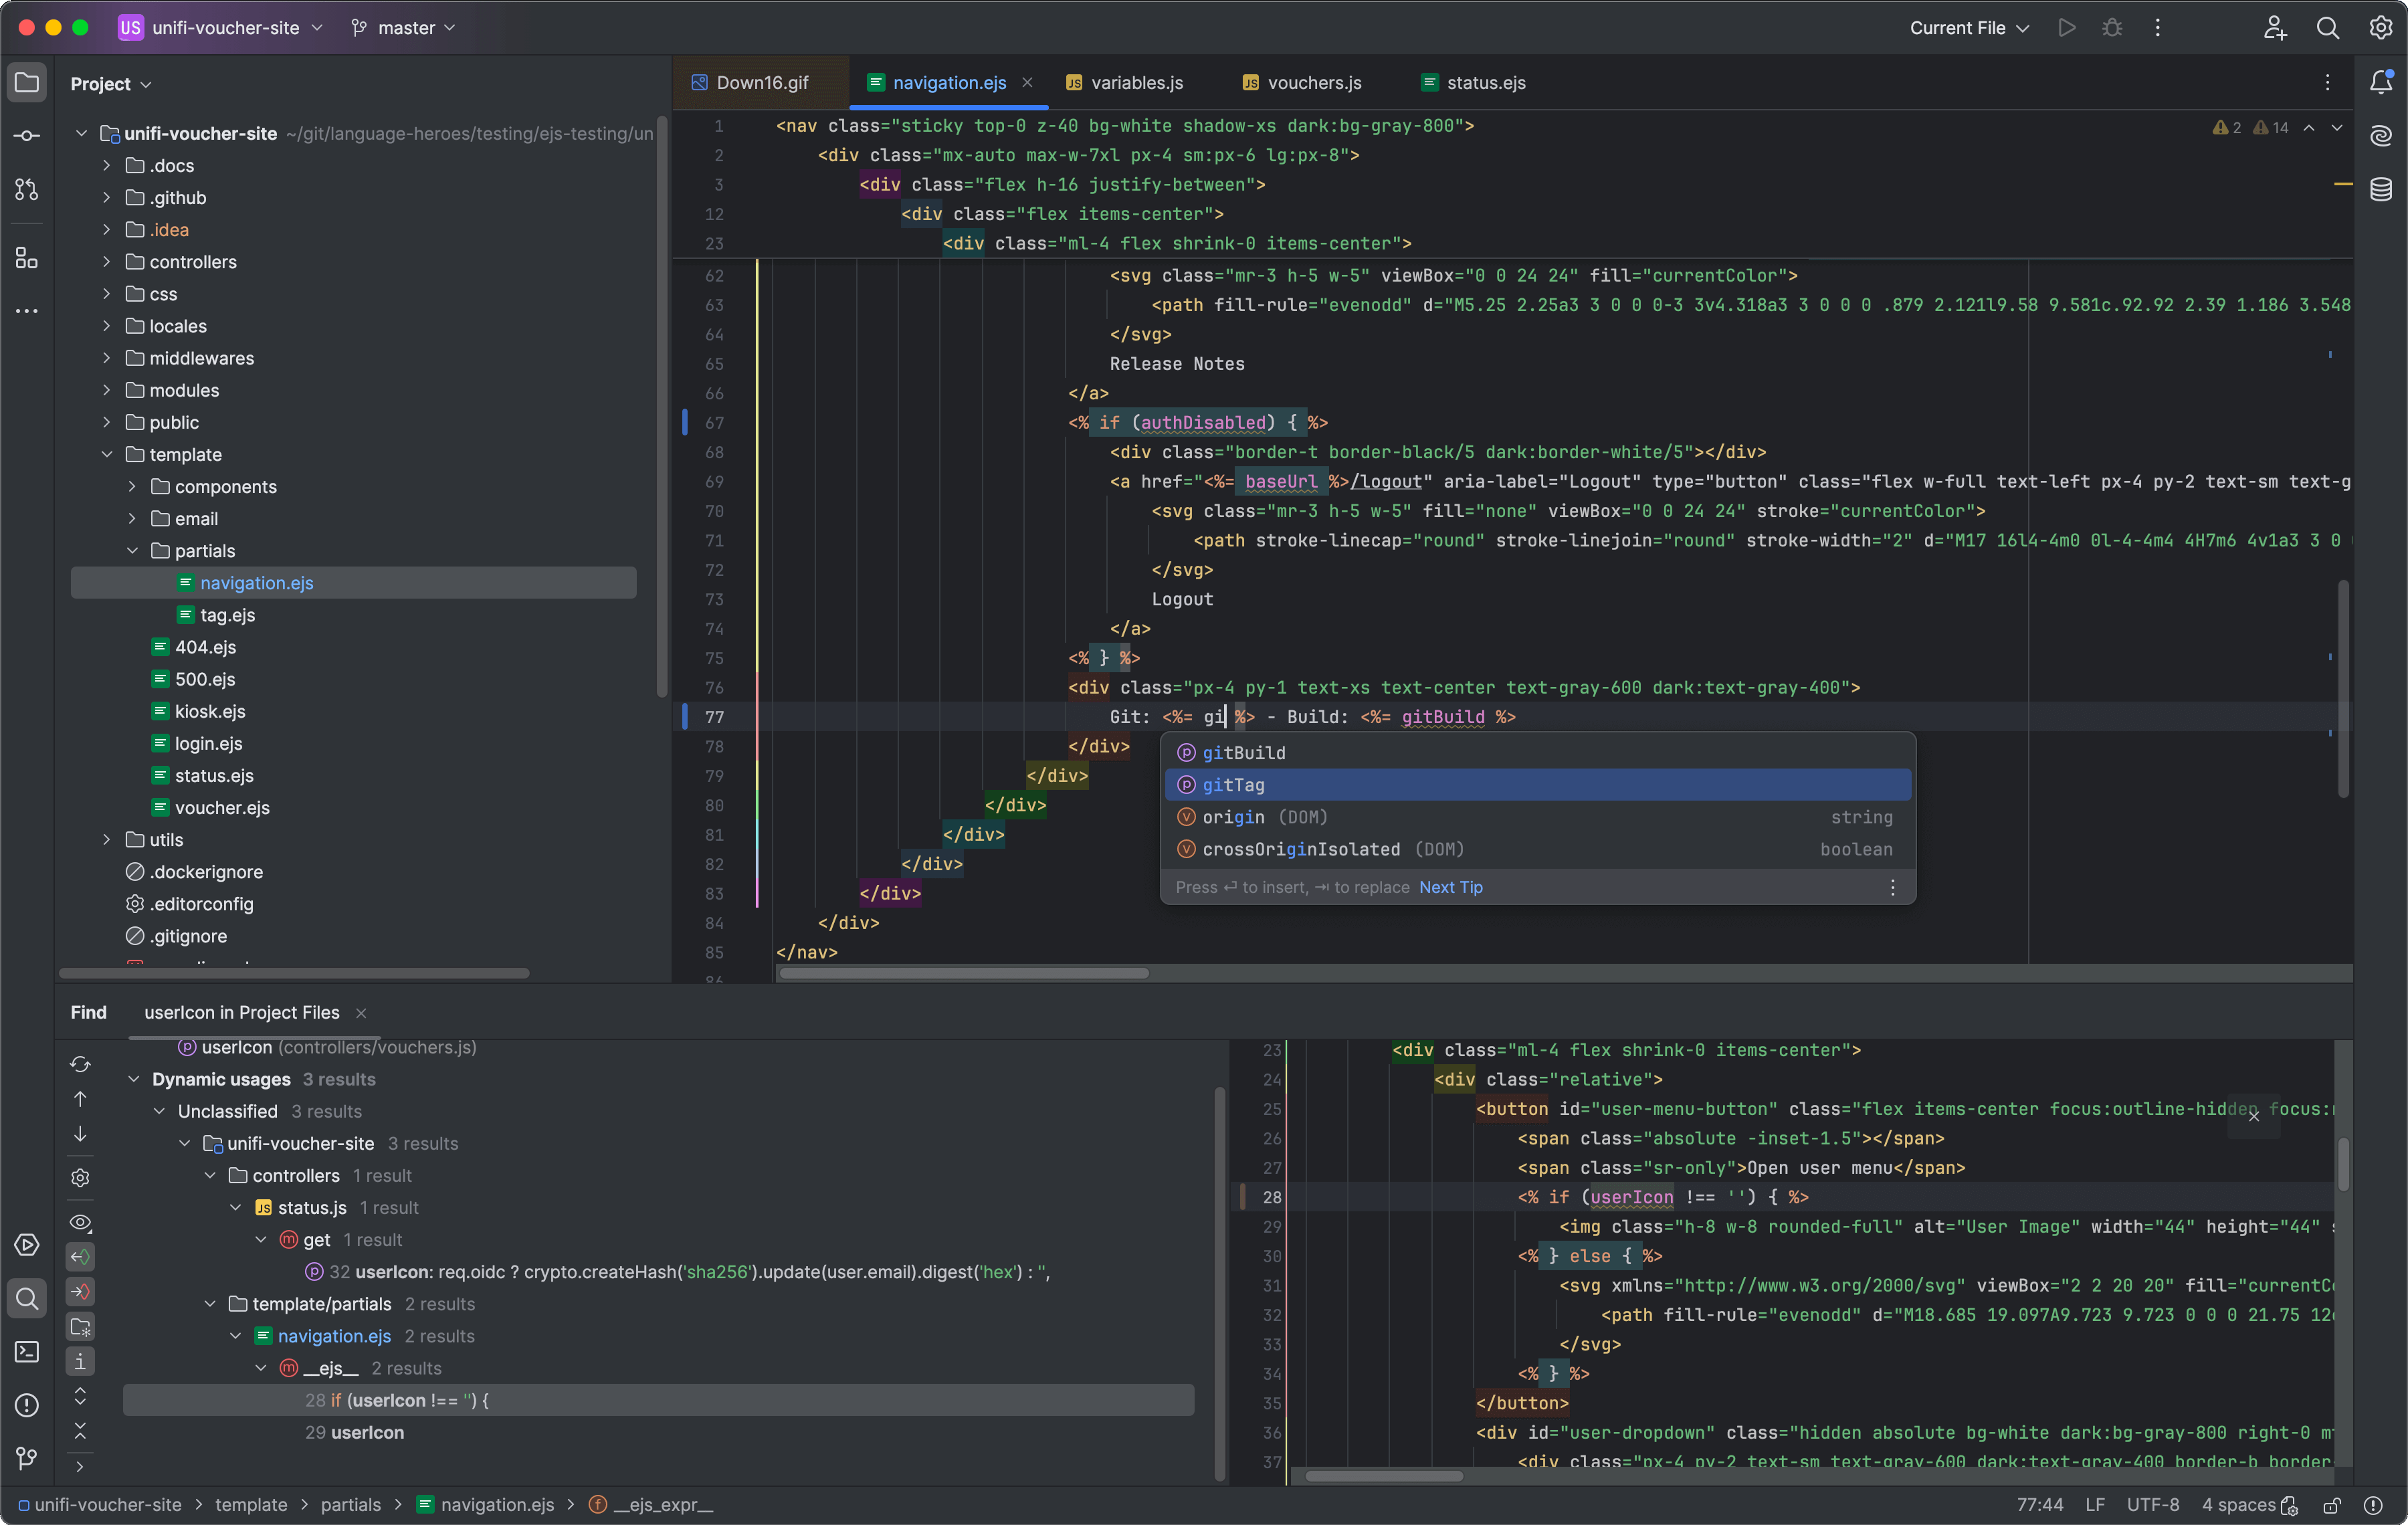Open the Terminal tool window
The width and height of the screenshot is (2408, 1525).
pyautogui.click(x=27, y=1351)
